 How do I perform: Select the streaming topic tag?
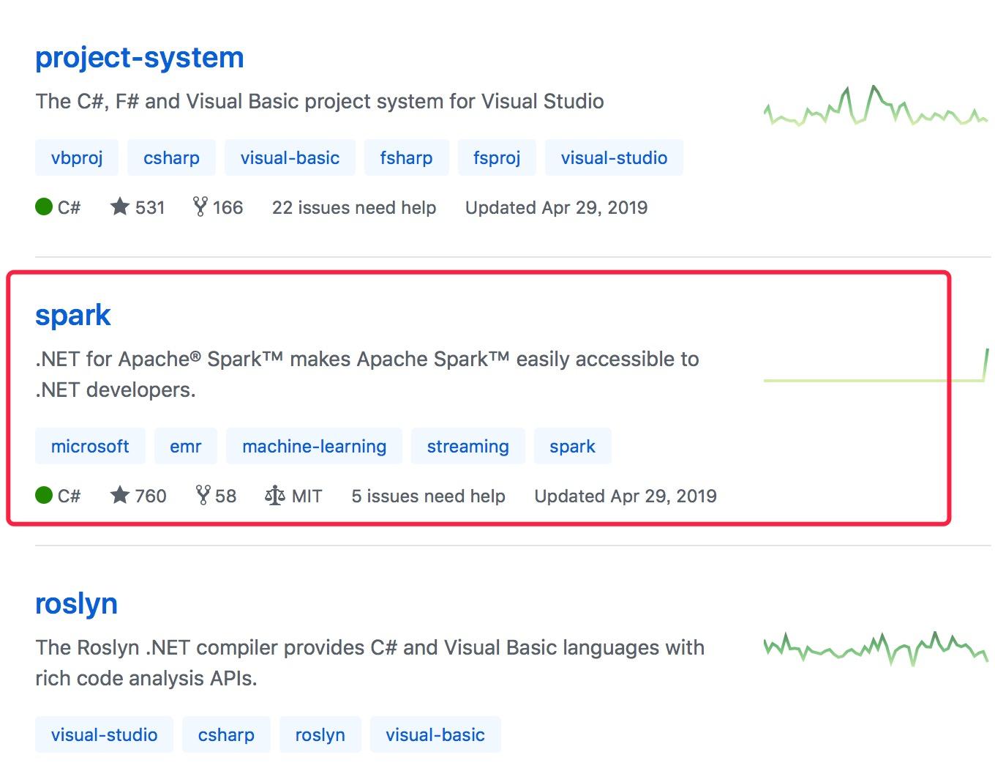click(468, 446)
